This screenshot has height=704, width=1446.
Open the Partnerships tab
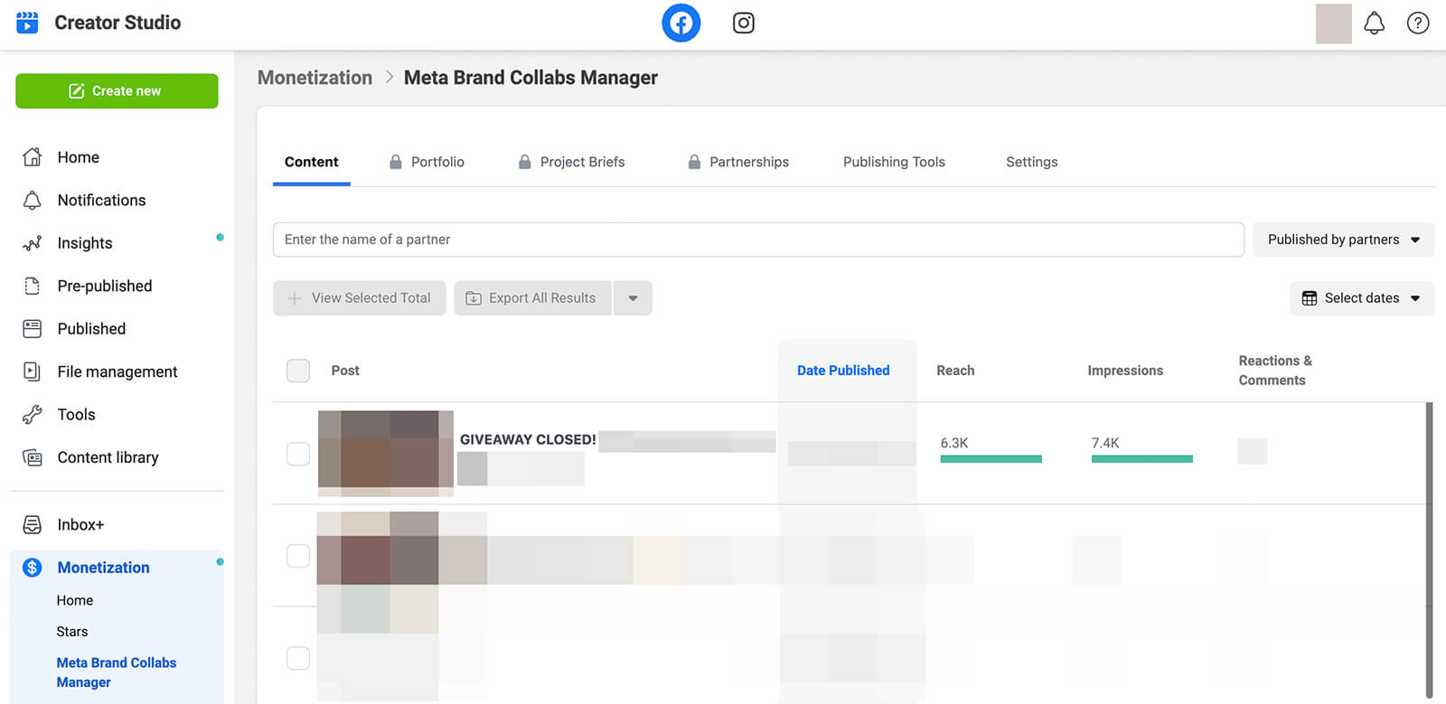tap(738, 162)
